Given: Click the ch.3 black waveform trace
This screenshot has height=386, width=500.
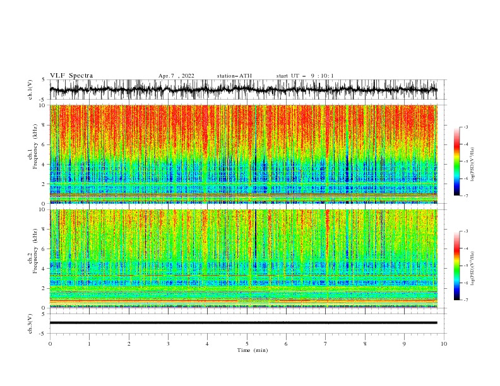Looking at the screenshot, I should tap(244, 323).
